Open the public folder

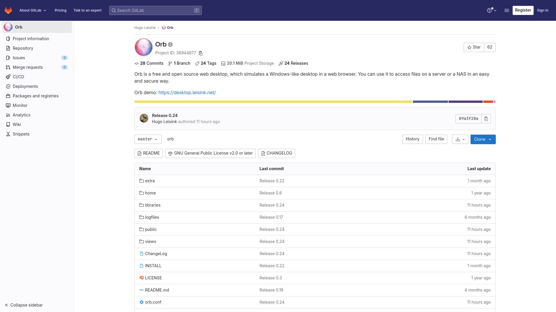pyautogui.click(x=151, y=229)
